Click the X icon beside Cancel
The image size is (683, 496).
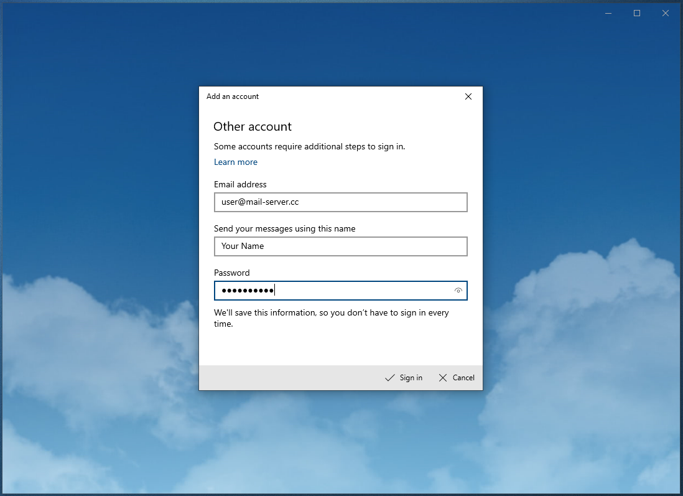click(x=443, y=378)
